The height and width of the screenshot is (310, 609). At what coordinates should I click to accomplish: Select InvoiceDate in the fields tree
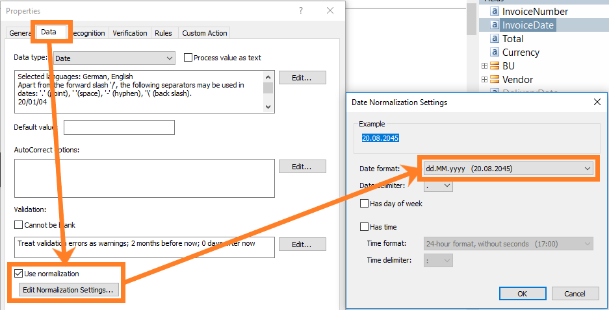pyautogui.click(x=528, y=25)
